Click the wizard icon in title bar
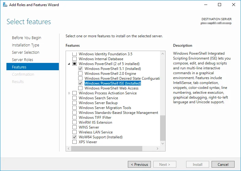 tap(5, 5)
